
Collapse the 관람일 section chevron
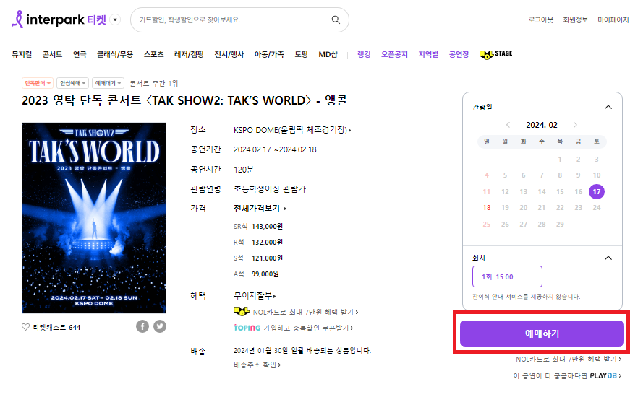pos(608,107)
